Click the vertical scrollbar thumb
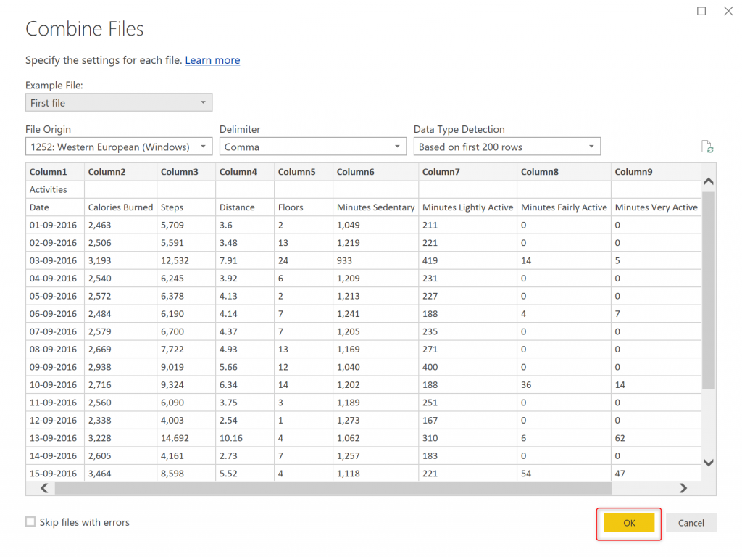This screenshot has height=557, width=742. [709, 290]
